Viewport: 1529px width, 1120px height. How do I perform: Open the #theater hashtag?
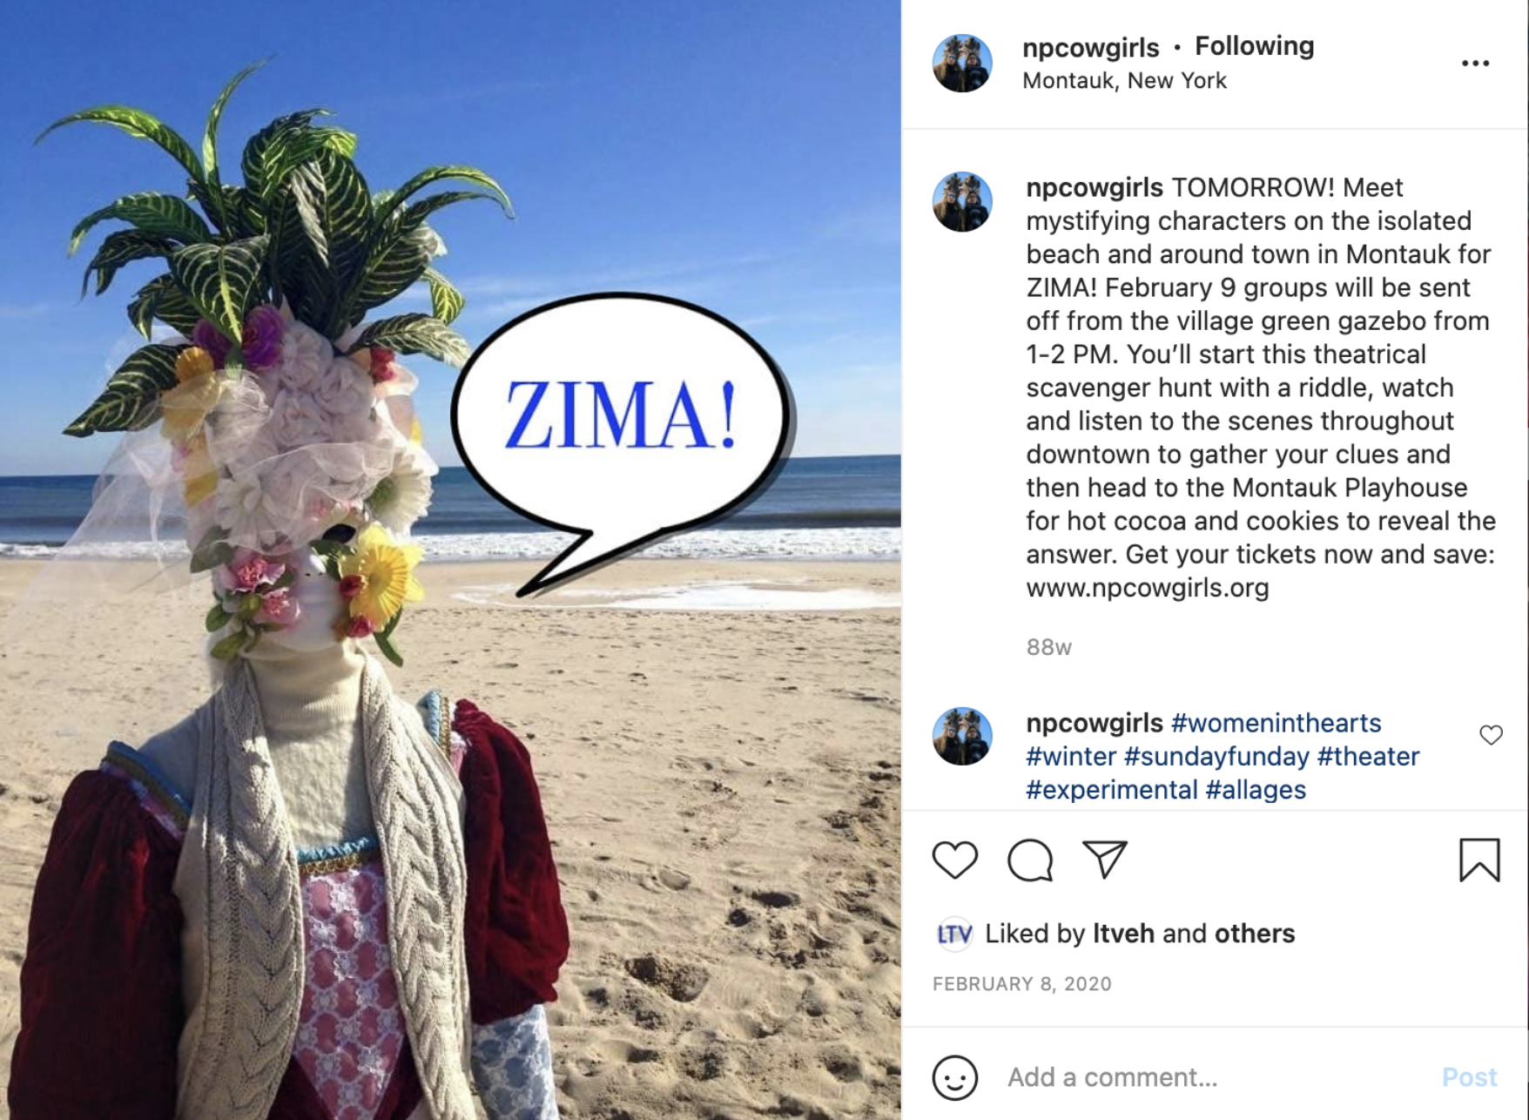point(1368,756)
